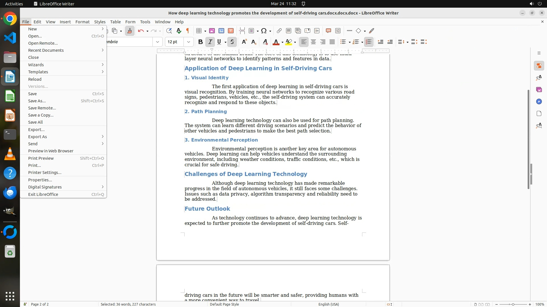Screen dimensions: 547x307
Task: Open the font size dropdown
Action: point(189,42)
